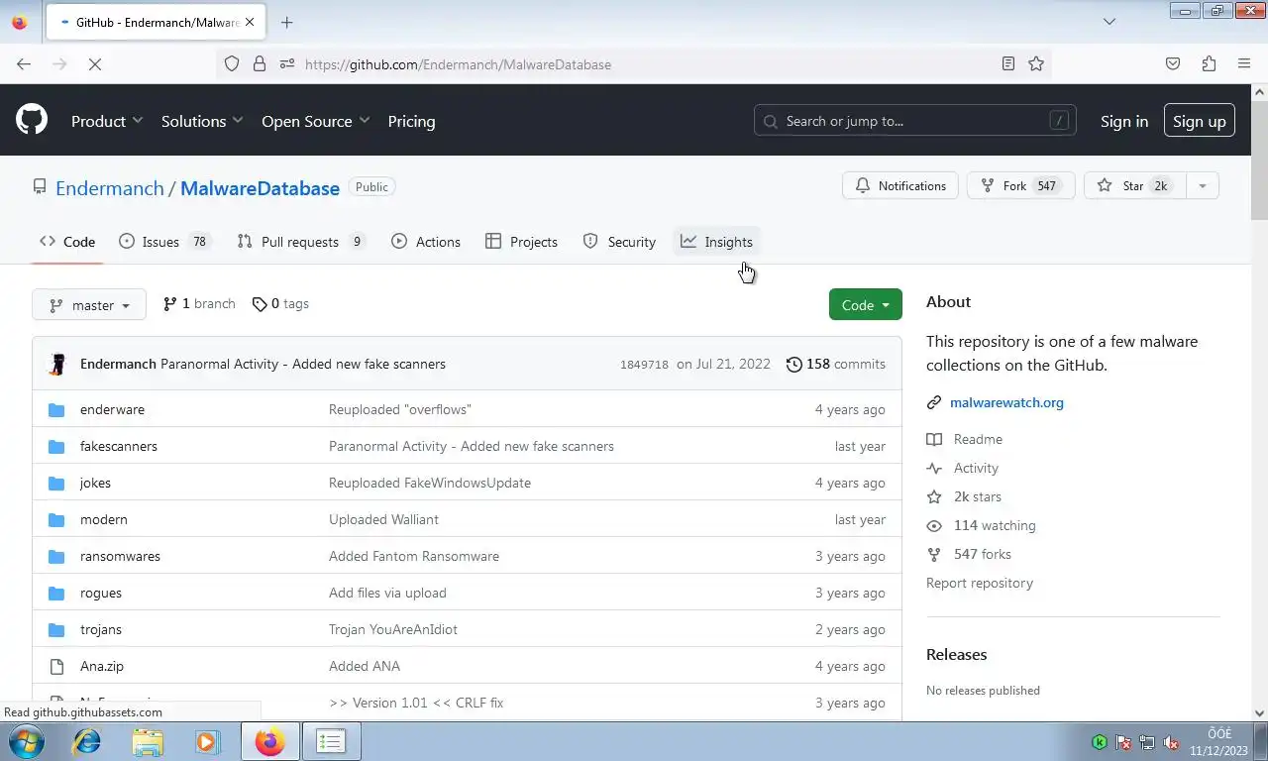This screenshot has height=761, width=1268.
Task: Open the master branch selector
Action: click(x=89, y=304)
